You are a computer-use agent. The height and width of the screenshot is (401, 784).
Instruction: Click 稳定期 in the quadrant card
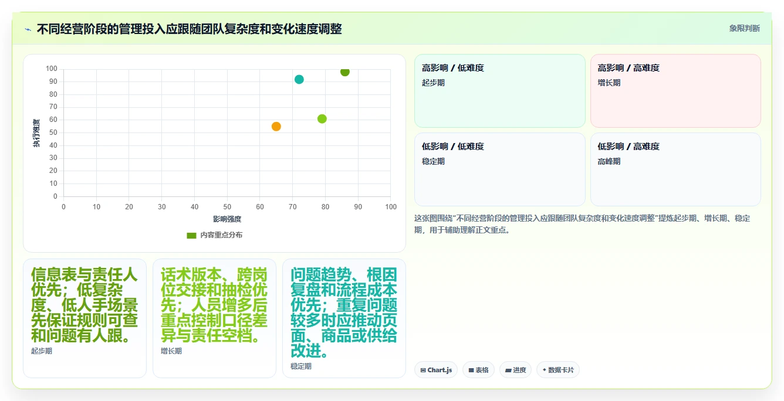(x=433, y=161)
